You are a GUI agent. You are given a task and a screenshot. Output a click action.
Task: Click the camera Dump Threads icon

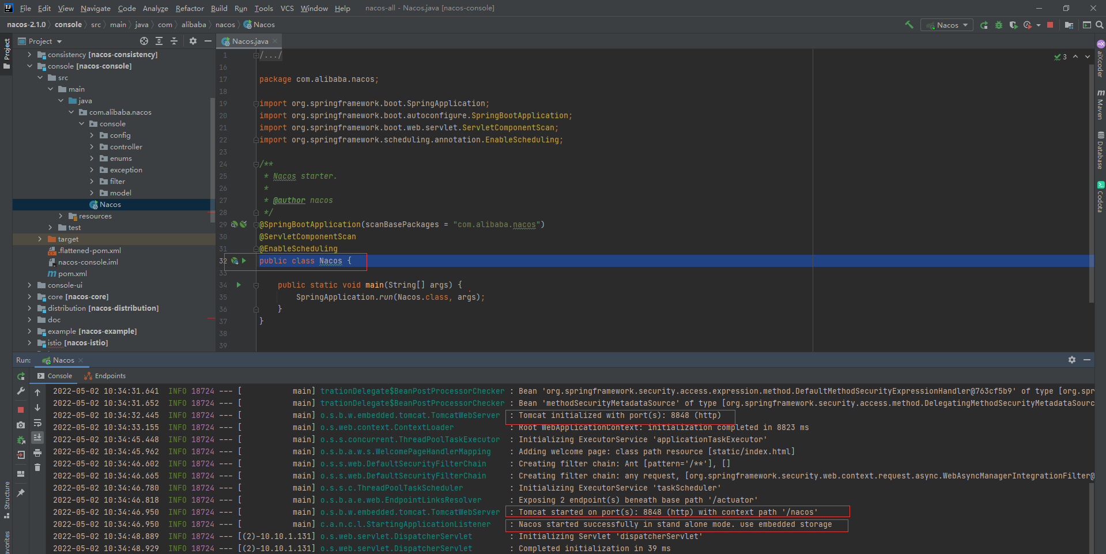[21, 425]
